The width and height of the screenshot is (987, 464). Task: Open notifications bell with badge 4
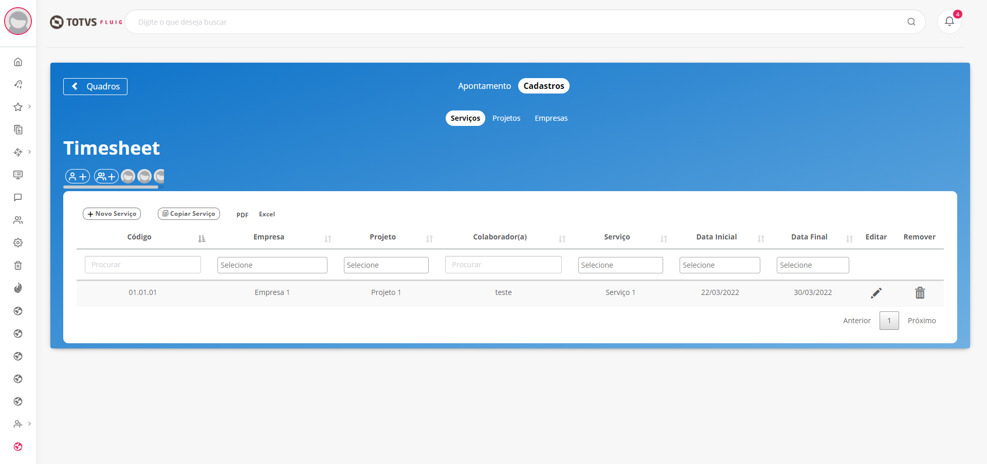tap(949, 22)
